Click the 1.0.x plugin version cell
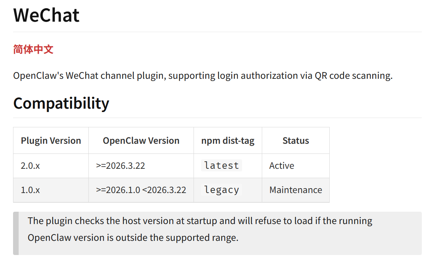The width and height of the screenshot is (433, 261). pyautogui.click(x=30, y=190)
